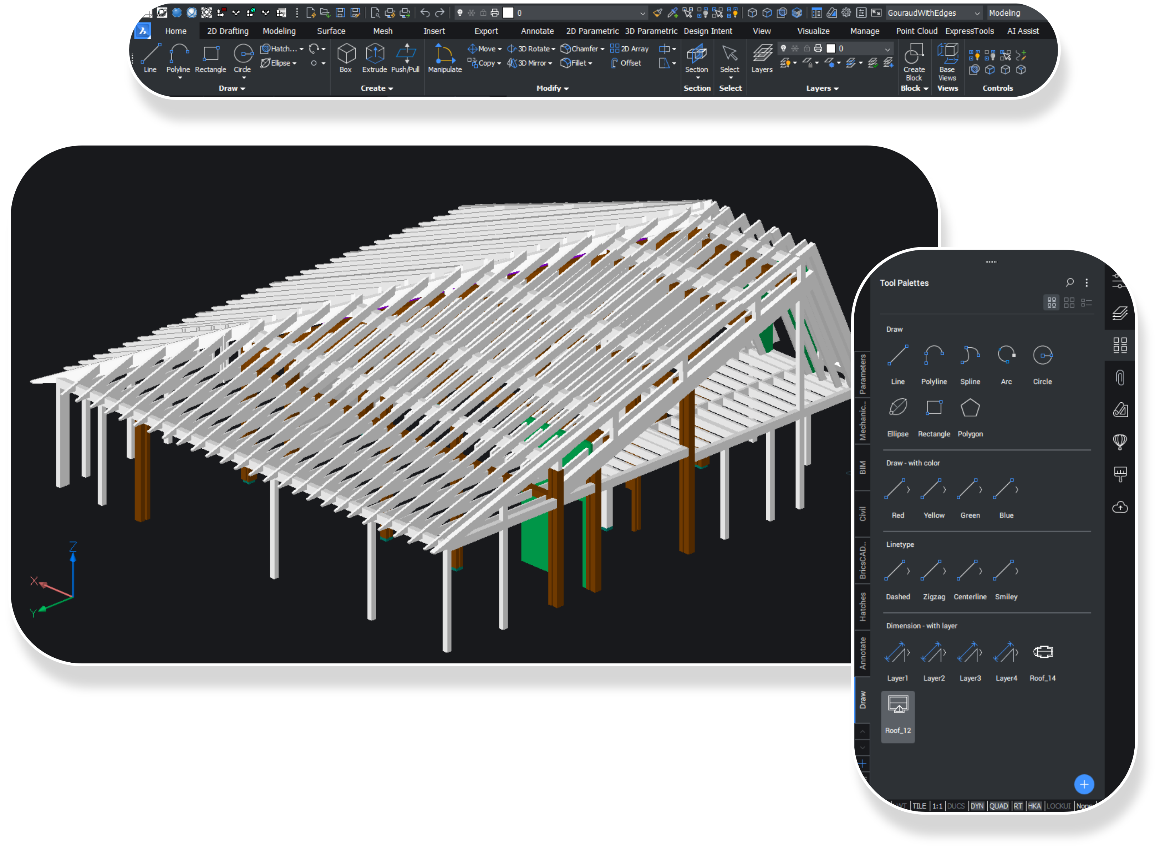The height and width of the screenshot is (851, 1160).
Task: Open the Move tool dropdown arrow
Action: coord(500,49)
